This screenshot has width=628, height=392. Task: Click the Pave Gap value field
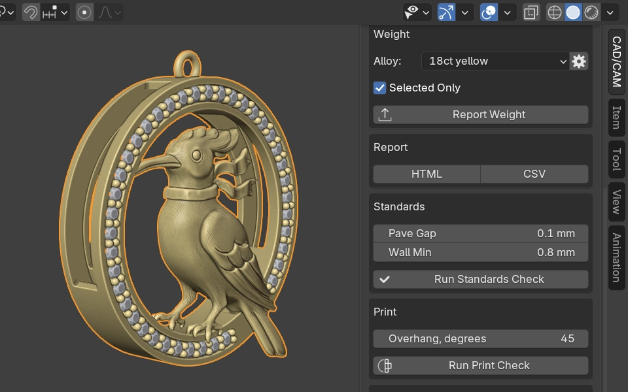[x=481, y=234]
